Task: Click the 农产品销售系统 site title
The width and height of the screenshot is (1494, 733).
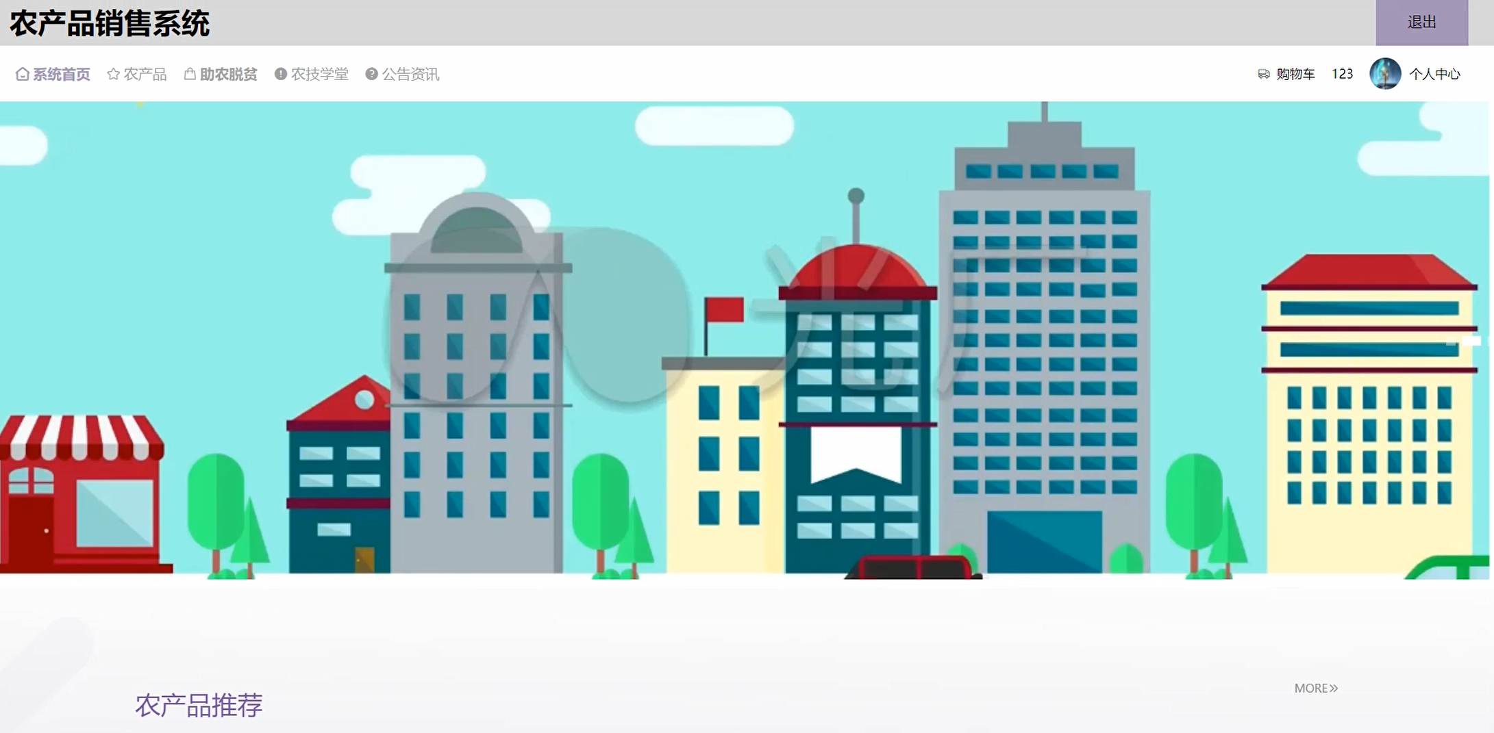Action: coord(110,23)
